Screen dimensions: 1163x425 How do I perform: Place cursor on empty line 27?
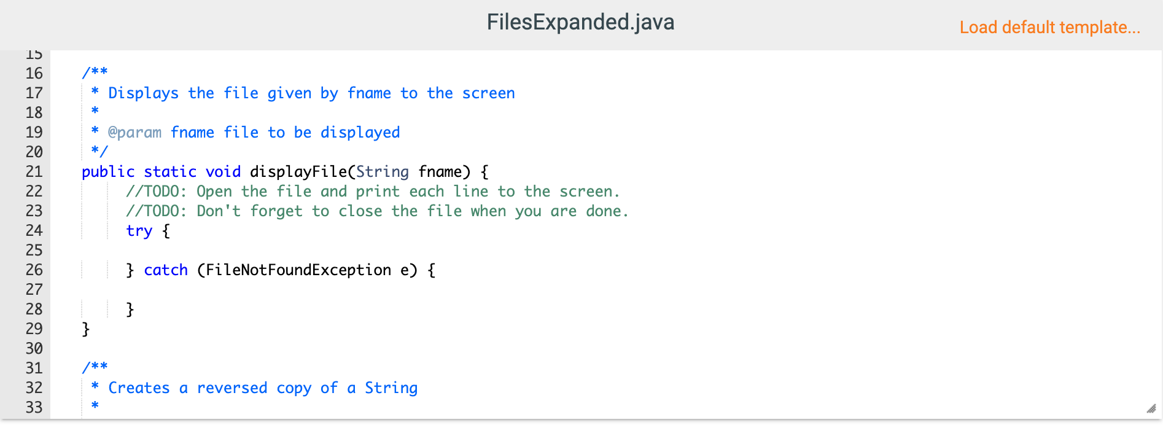605,290
